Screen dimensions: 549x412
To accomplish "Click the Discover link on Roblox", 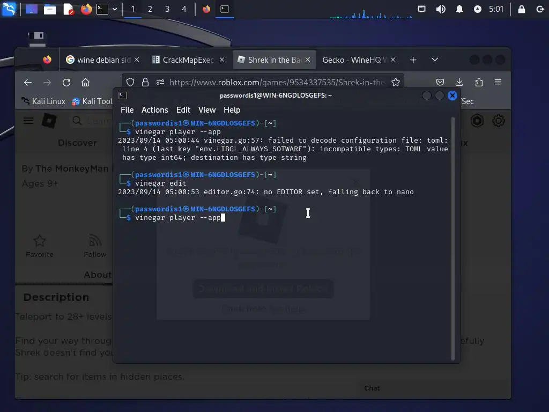I will pyautogui.click(x=77, y=143).
